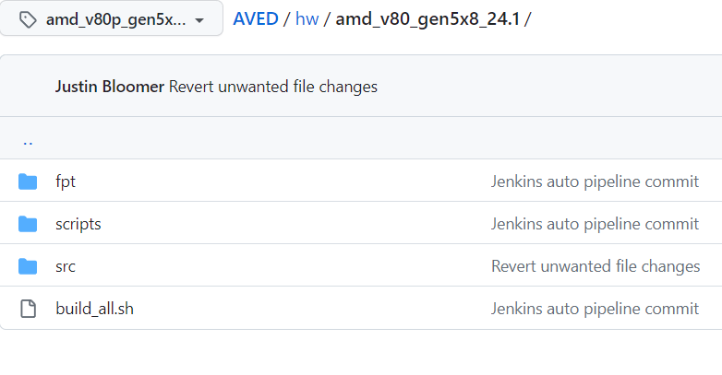The width and height of the screenshot is (722, 375).
Task: Open build_all.sh's Jenkins auto pipeline commit
Action: pyautogui.click(x=595, y=309)
